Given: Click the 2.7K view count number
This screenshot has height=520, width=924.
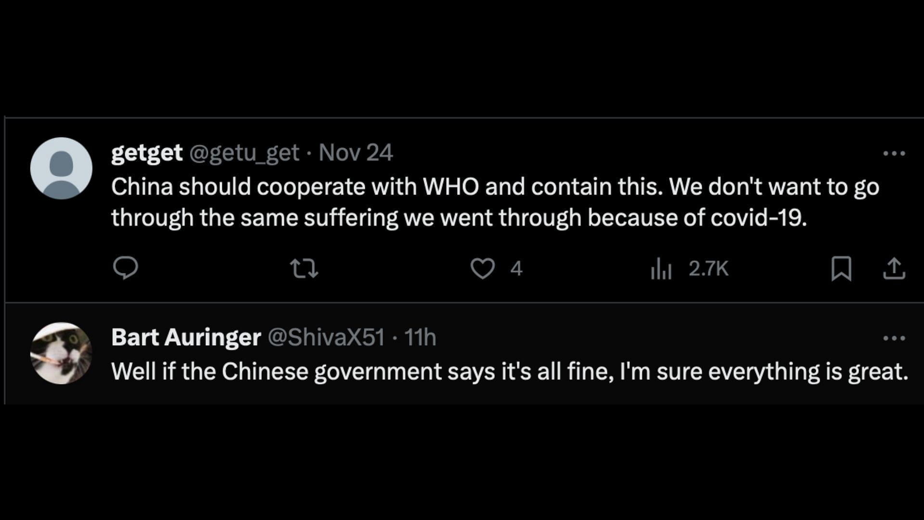Looking at the screenshot, I should (x=708, y=269).
